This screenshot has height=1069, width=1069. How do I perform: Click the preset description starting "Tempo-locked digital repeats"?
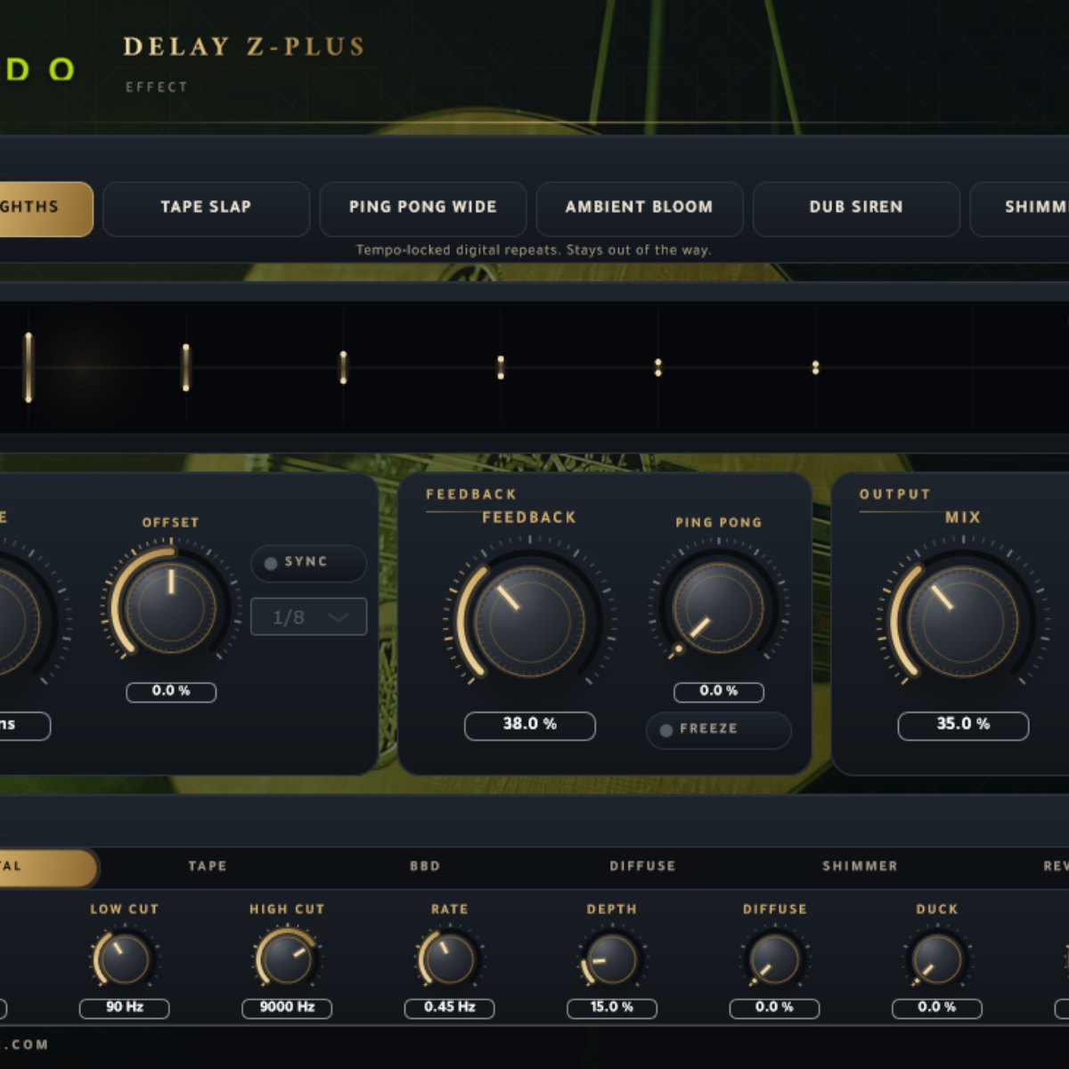533,250
